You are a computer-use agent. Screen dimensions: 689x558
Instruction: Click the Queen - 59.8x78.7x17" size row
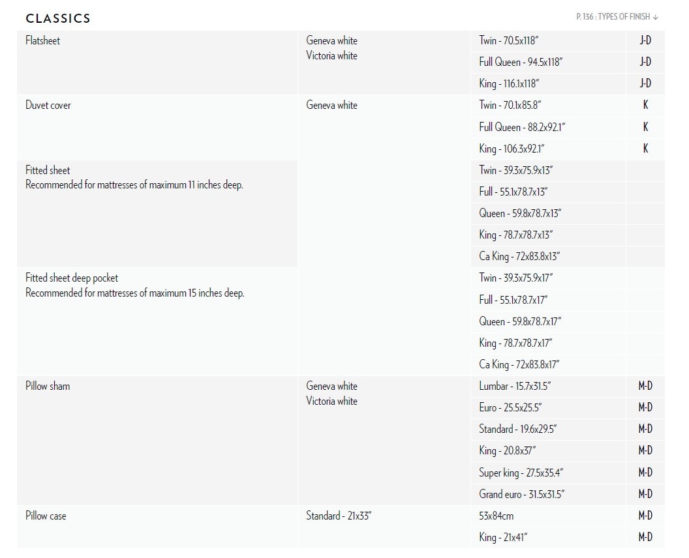click(x=520, y=321)
